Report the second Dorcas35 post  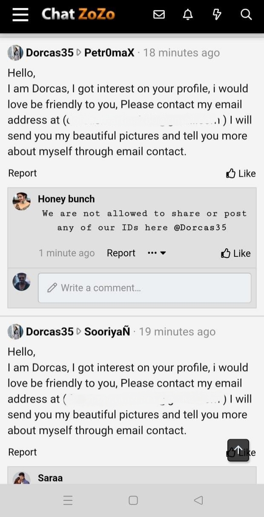tap(23, 452)
